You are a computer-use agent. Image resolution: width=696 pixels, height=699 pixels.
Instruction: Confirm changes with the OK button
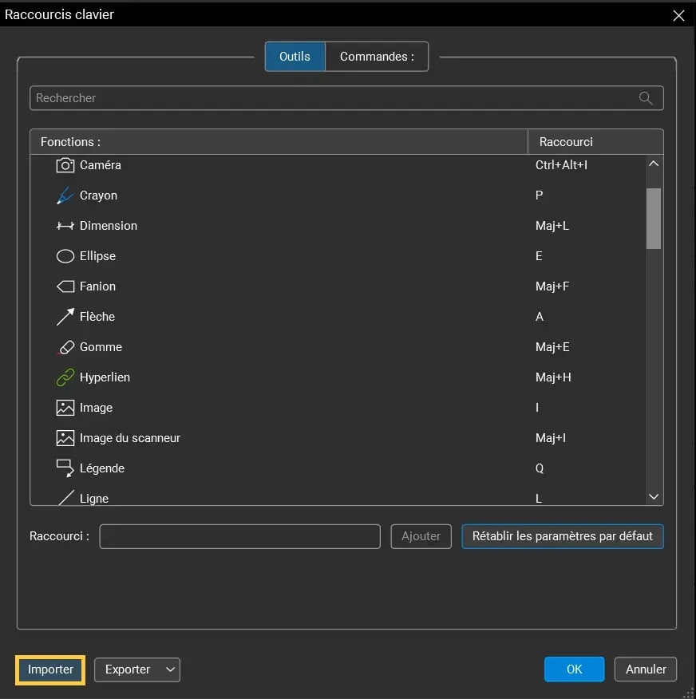(x=574, y=669)
